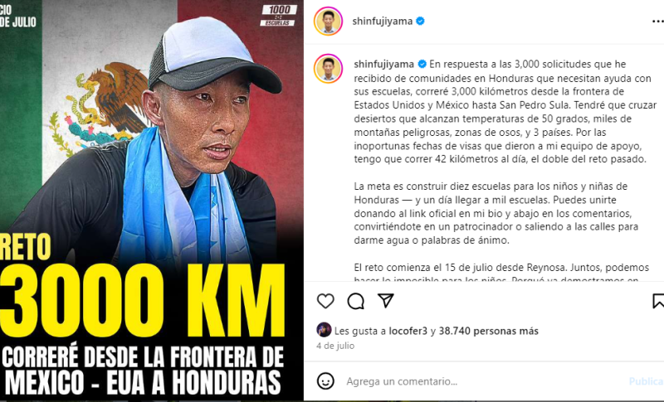Open shinfujiyama username link in header
Screen dimensions: 664x402
pos(383,21)
